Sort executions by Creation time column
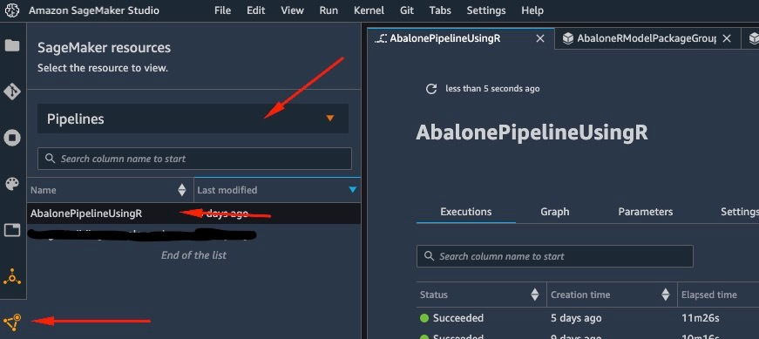Screen dimensions: 759x339 666,295
